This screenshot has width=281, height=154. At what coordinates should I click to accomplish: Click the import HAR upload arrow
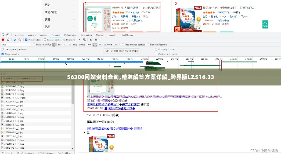pos(91,40)
